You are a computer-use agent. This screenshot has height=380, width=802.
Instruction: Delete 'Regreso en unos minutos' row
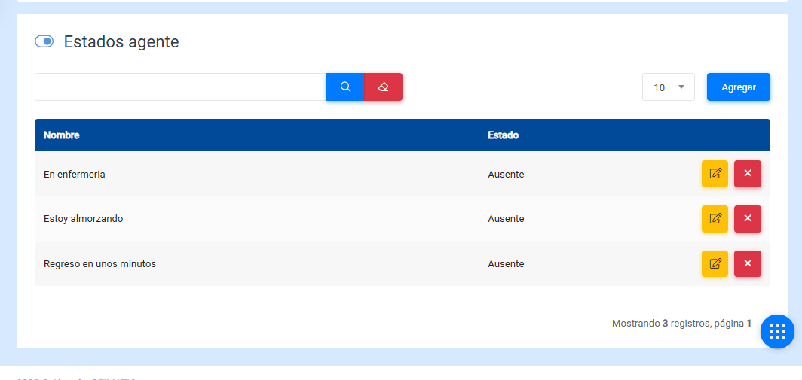click(747, 264)
